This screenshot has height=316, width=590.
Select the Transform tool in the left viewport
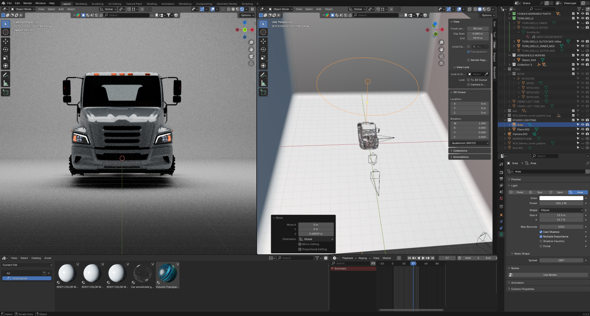pyautogui.click(x=6, y=66)
